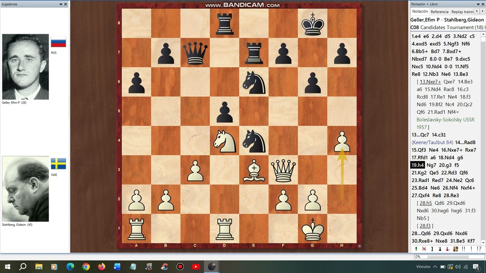Click the green up-arrow icon in annotation toolbar
This screenshot has height=273, width=486.
coord(416,249)
